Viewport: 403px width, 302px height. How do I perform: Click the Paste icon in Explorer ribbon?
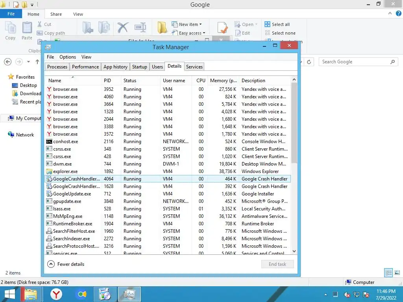[27, 28]
